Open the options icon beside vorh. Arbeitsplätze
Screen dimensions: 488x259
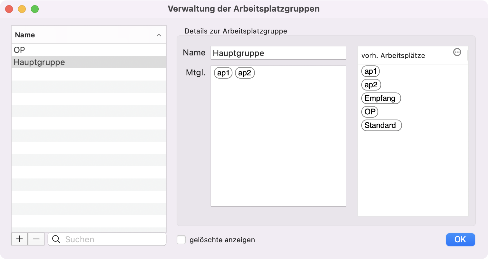(457, 52)
